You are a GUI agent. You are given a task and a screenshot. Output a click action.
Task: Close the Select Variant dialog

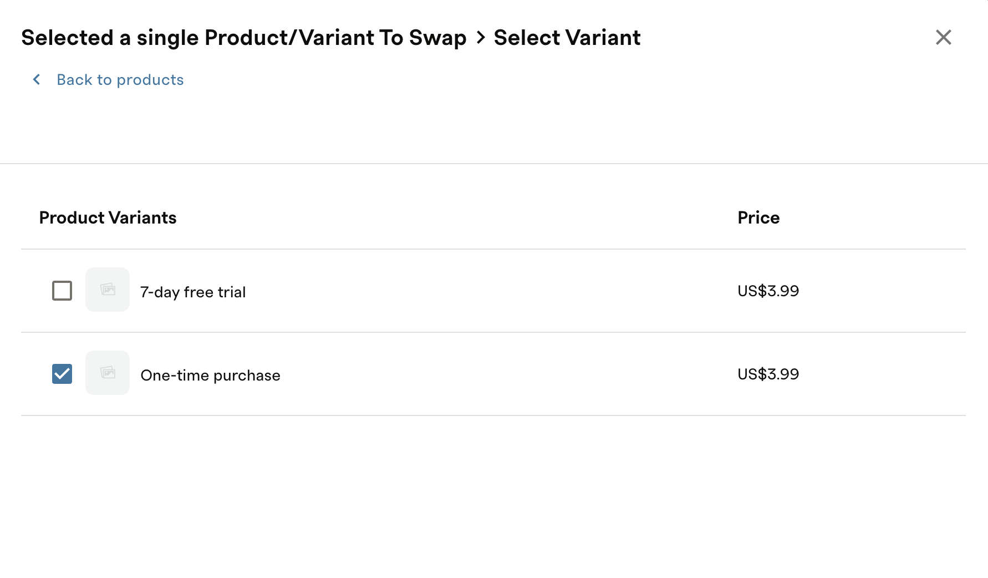point(943,37)
